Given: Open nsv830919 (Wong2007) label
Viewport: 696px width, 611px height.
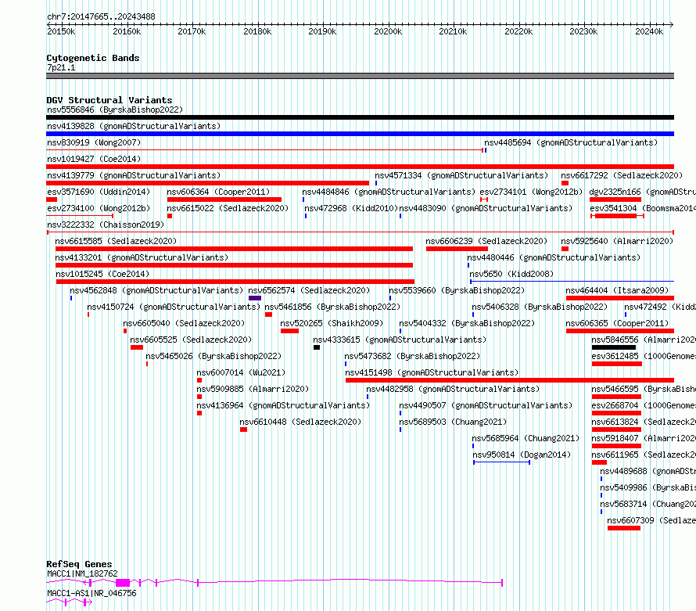Looking at the screenshot, I should pos(94,142).
